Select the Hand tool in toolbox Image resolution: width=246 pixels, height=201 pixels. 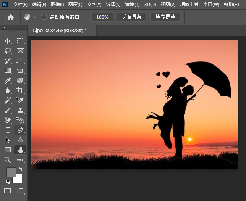[20, 150]
